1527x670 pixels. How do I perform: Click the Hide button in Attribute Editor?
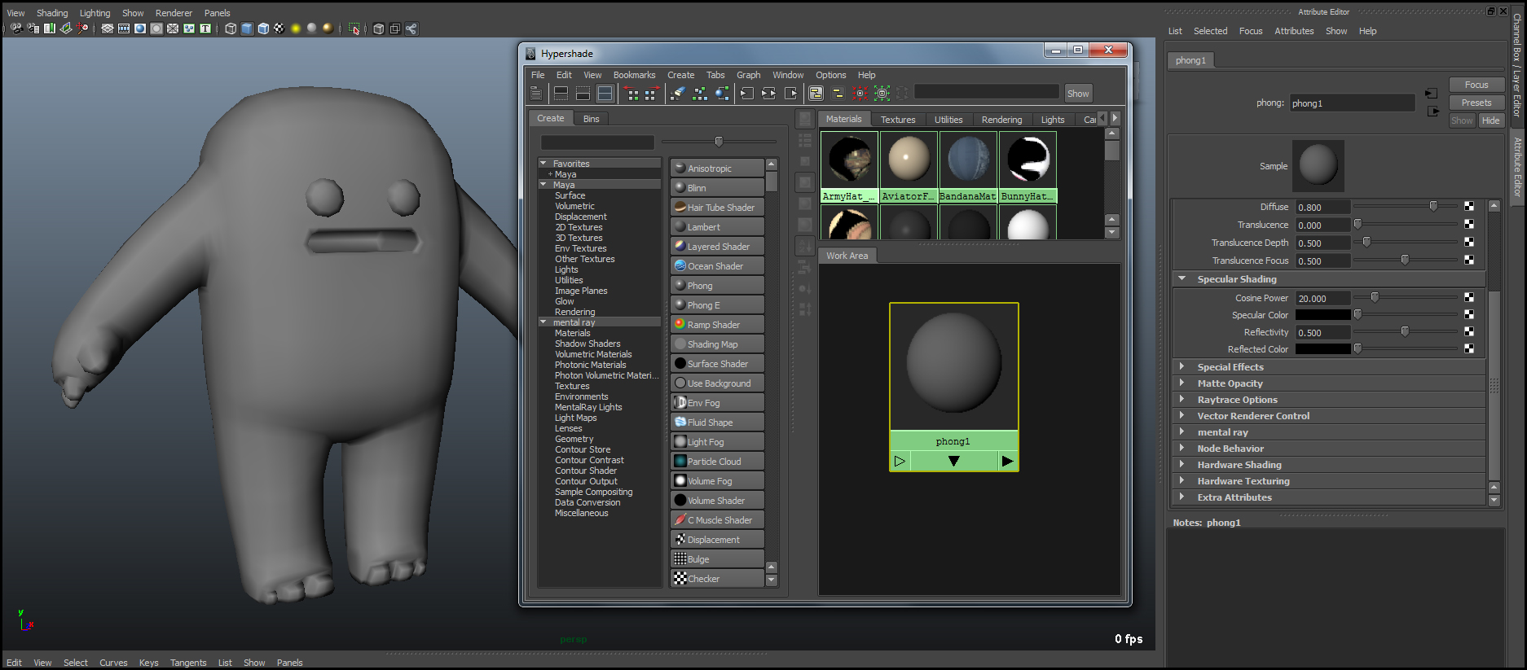click(1490, 120)
